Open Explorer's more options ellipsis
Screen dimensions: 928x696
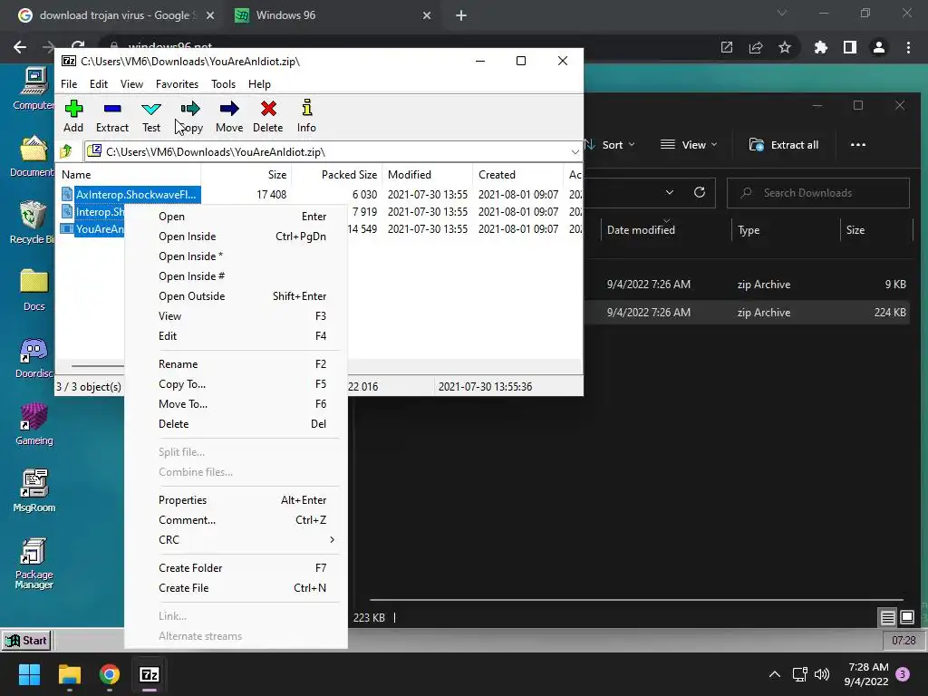point(857,145)
